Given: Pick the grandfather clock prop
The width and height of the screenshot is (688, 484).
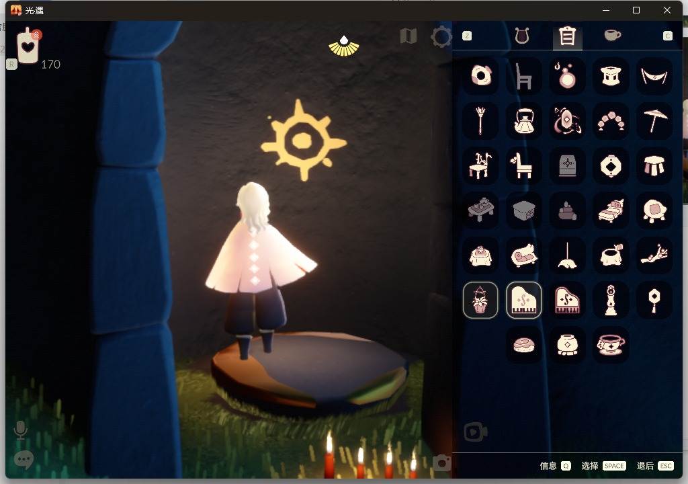Looking at the screenshot, I should [611, 300].
